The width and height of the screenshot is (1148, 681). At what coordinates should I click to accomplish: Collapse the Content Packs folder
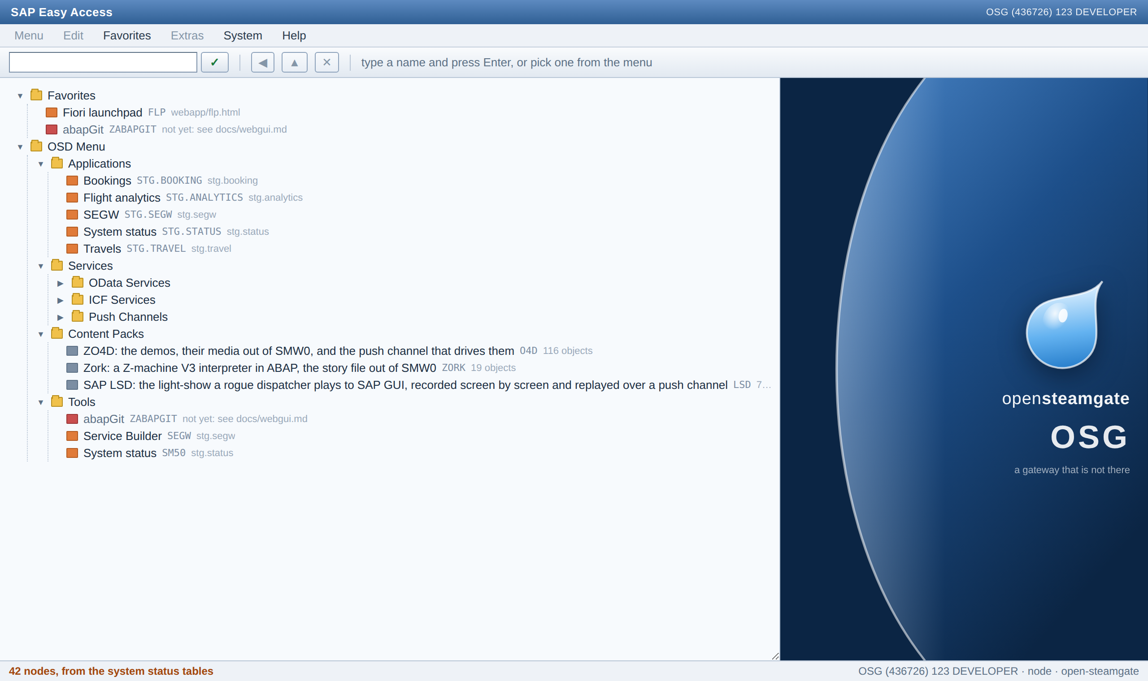pyautogui.click(x=41, y=334)
